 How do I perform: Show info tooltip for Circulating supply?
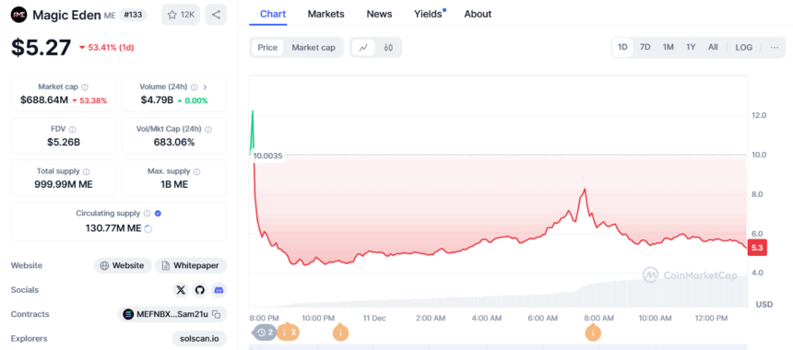pos(148,214)
